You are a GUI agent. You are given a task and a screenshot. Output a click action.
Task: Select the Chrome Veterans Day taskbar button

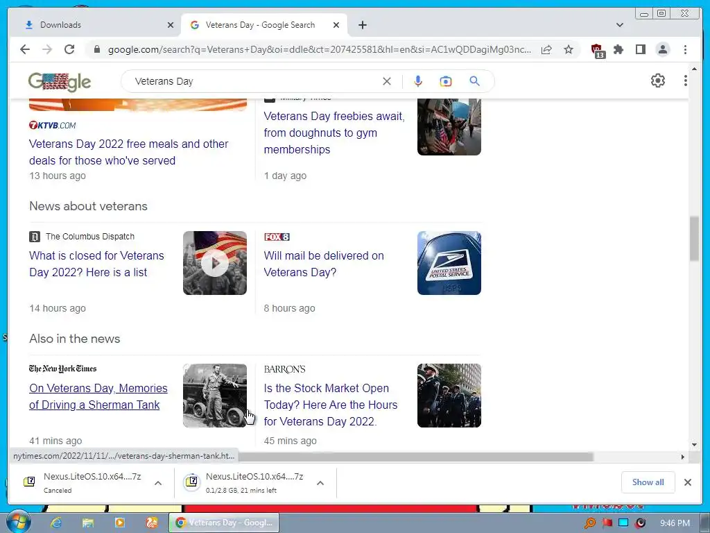point(224,523)
